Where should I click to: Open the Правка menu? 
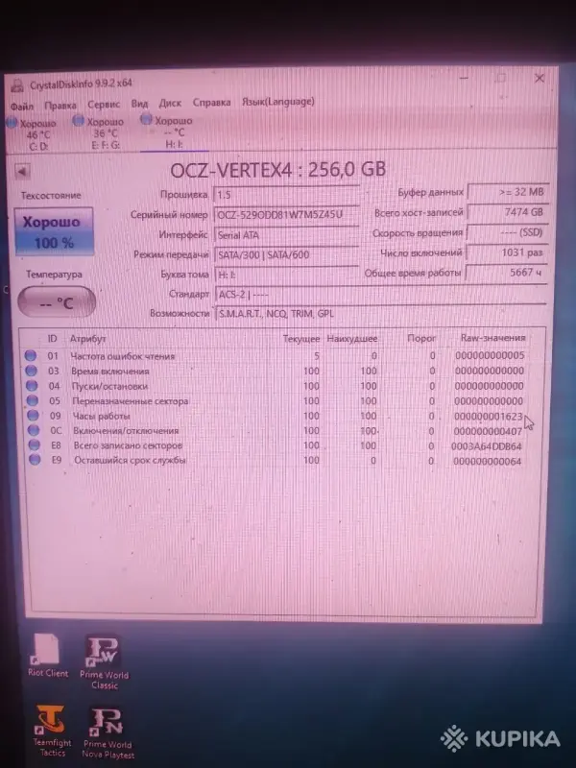[x=60, y=106]
